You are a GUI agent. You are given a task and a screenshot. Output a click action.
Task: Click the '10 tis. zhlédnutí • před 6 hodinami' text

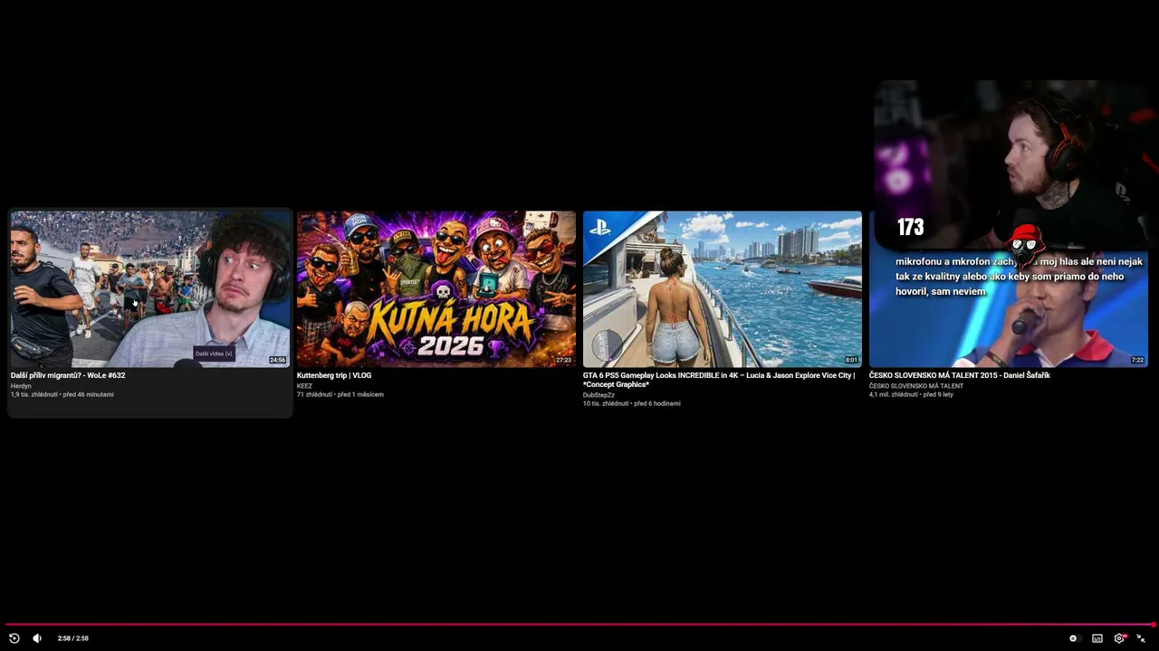click(632, 403)
